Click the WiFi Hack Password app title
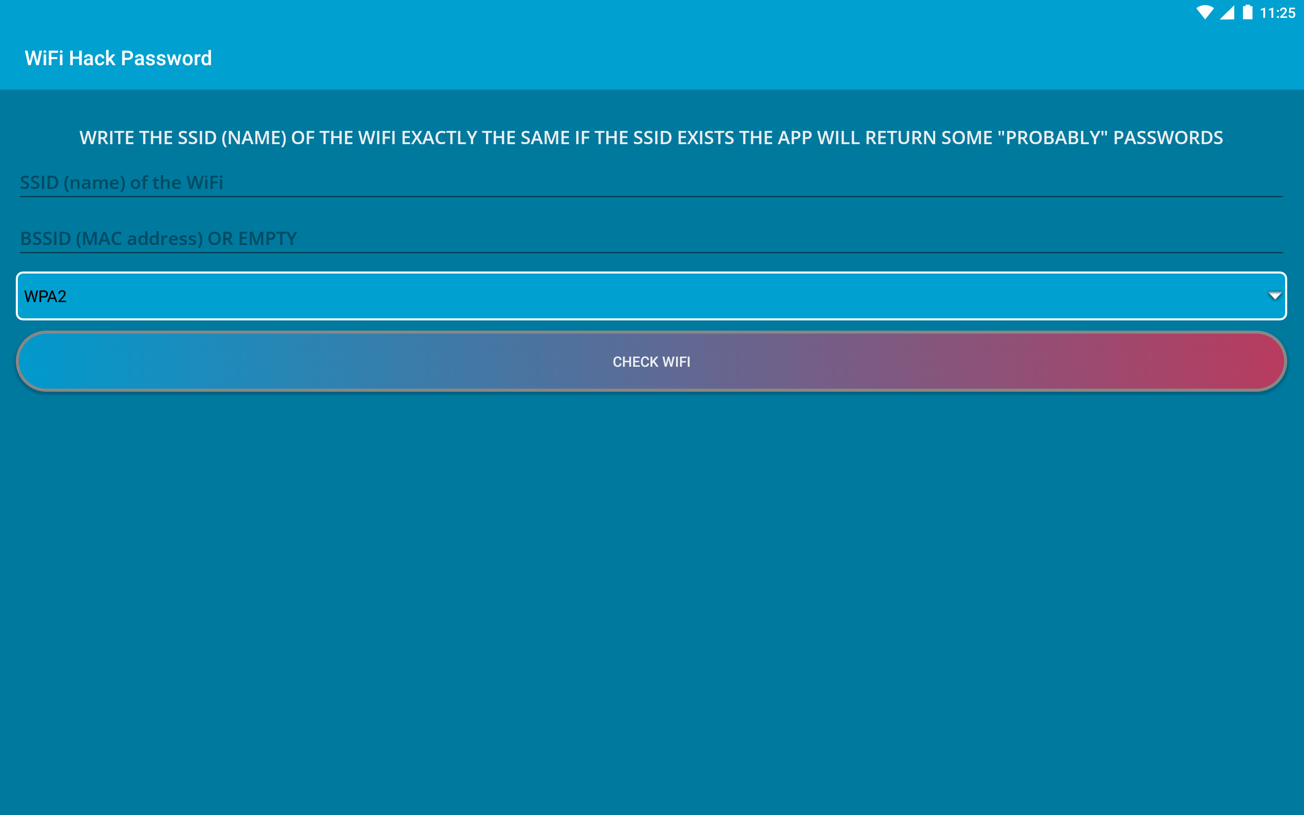The height and width of the screenshot is (815, 1304). click(119, 58)
